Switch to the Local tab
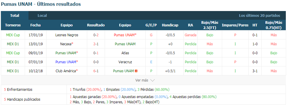 pyautogui.click(x=42, y=16)
